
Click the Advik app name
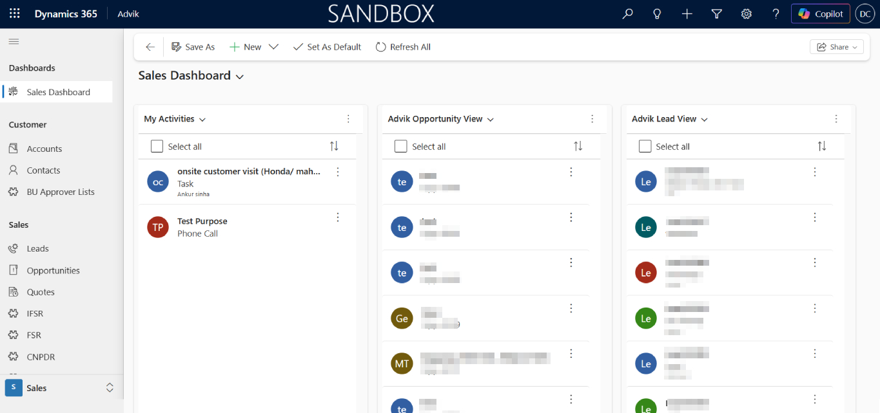pos(128,14)
